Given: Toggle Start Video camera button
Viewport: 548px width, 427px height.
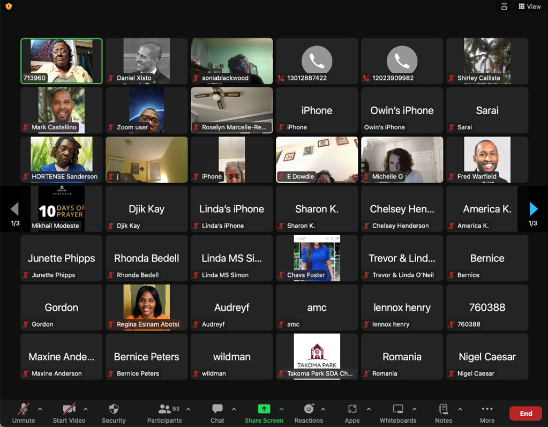Looking at the screenshot, I should [x=69, y=413].
